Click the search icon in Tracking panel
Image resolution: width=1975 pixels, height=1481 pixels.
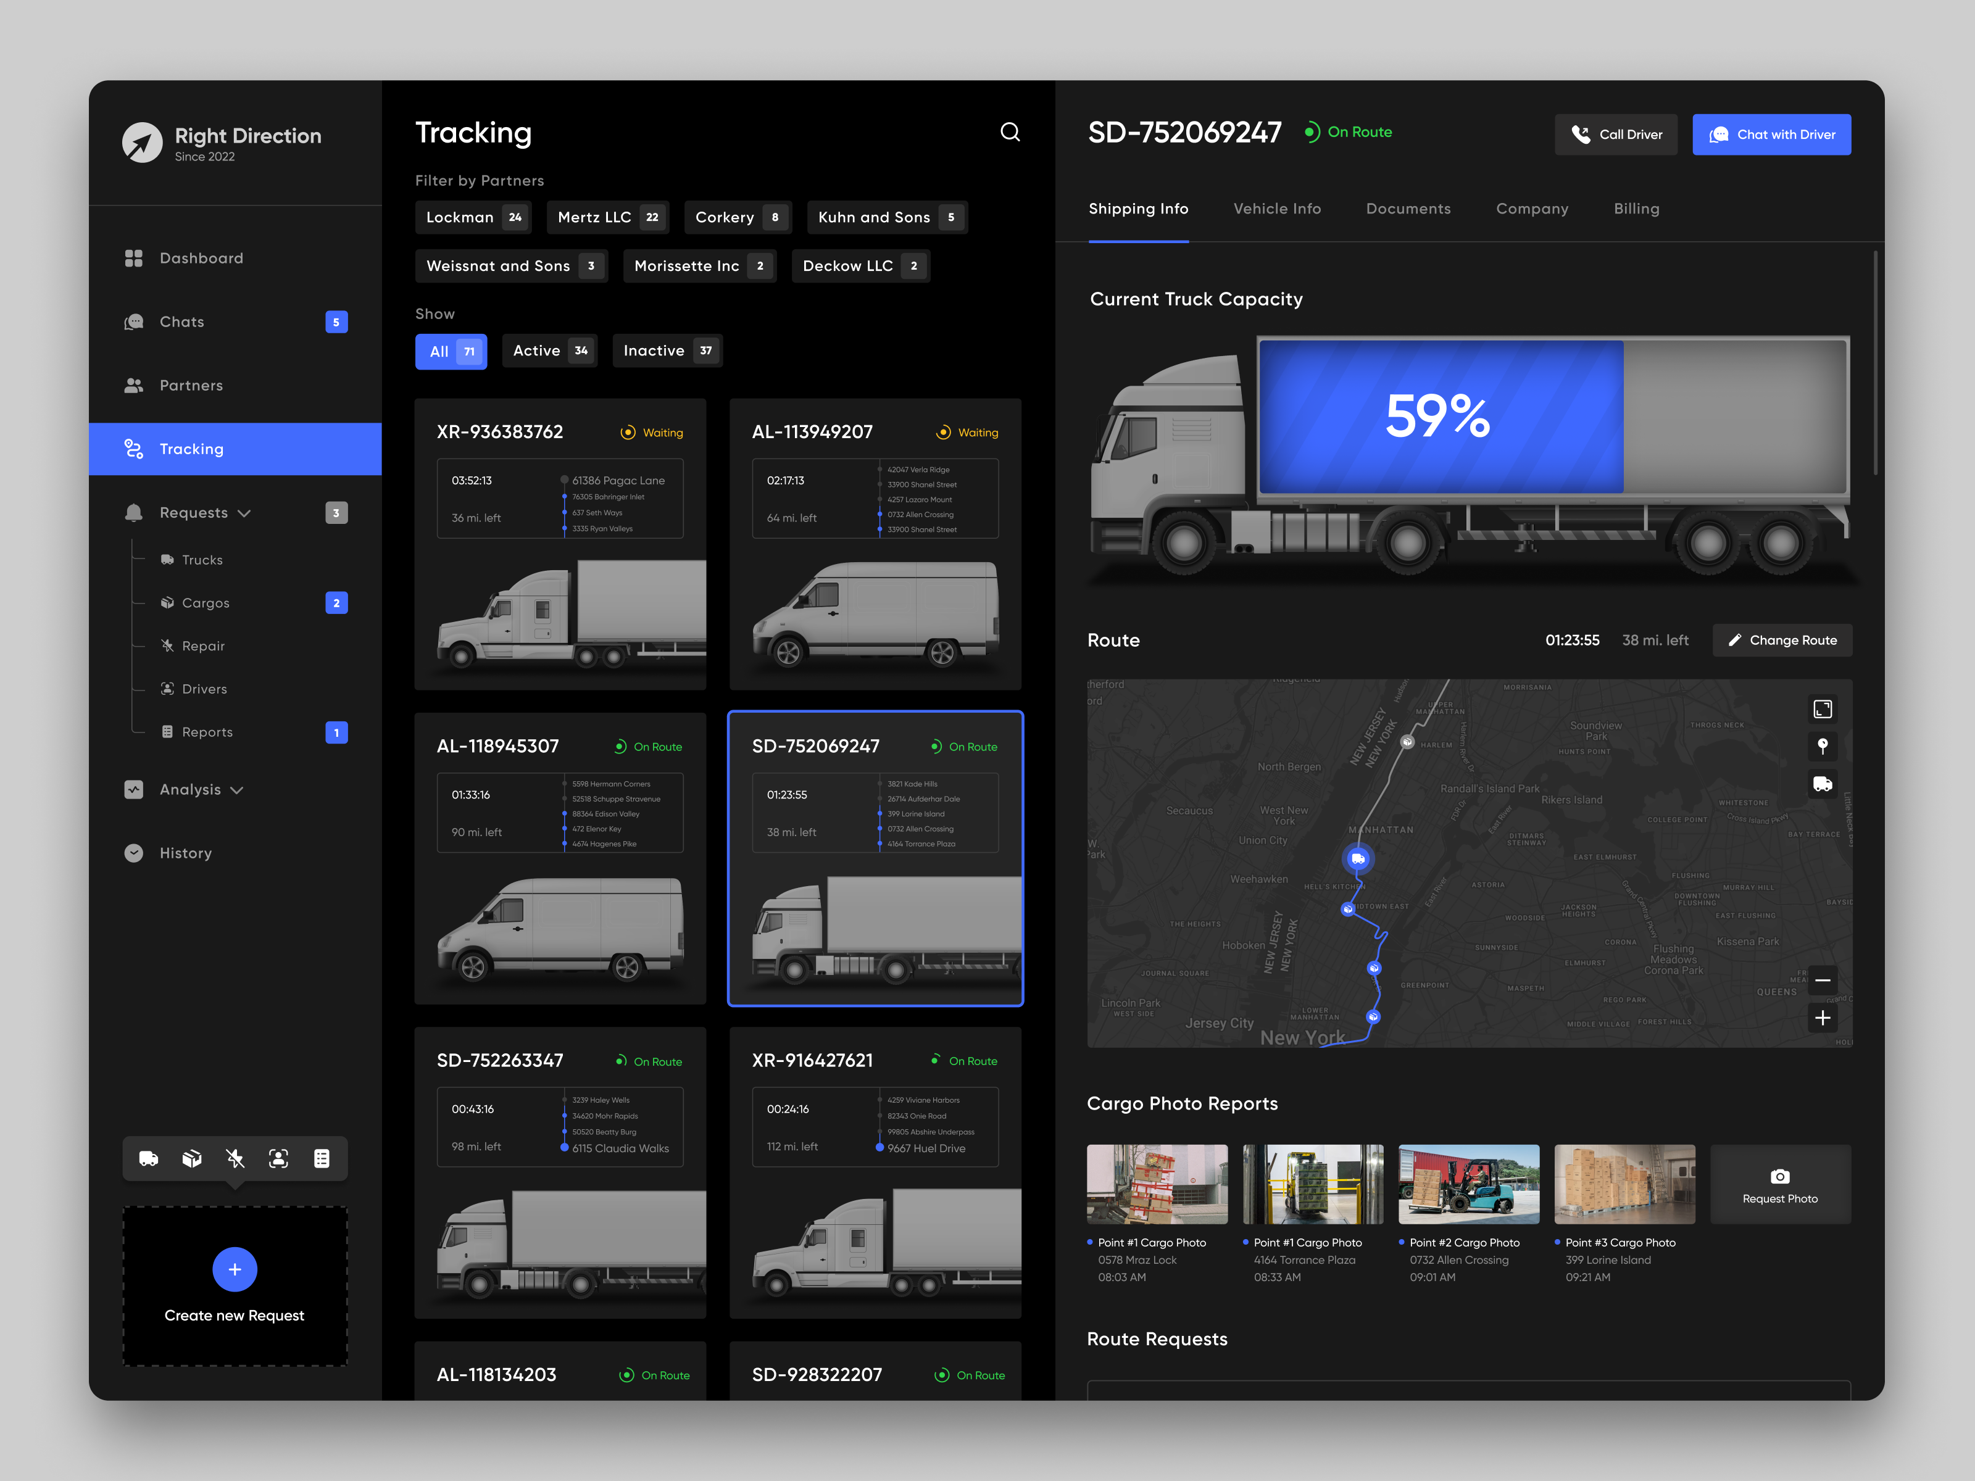[x=1010, y=131]
